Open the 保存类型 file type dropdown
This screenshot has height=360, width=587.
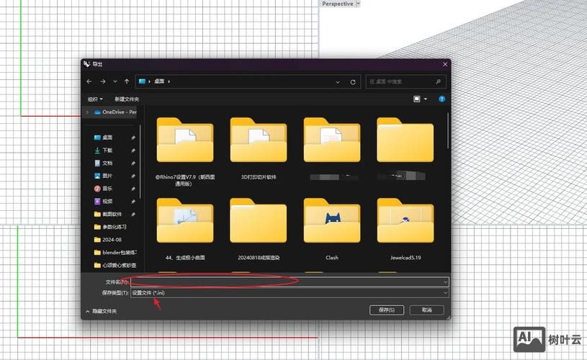coord(290,293)
